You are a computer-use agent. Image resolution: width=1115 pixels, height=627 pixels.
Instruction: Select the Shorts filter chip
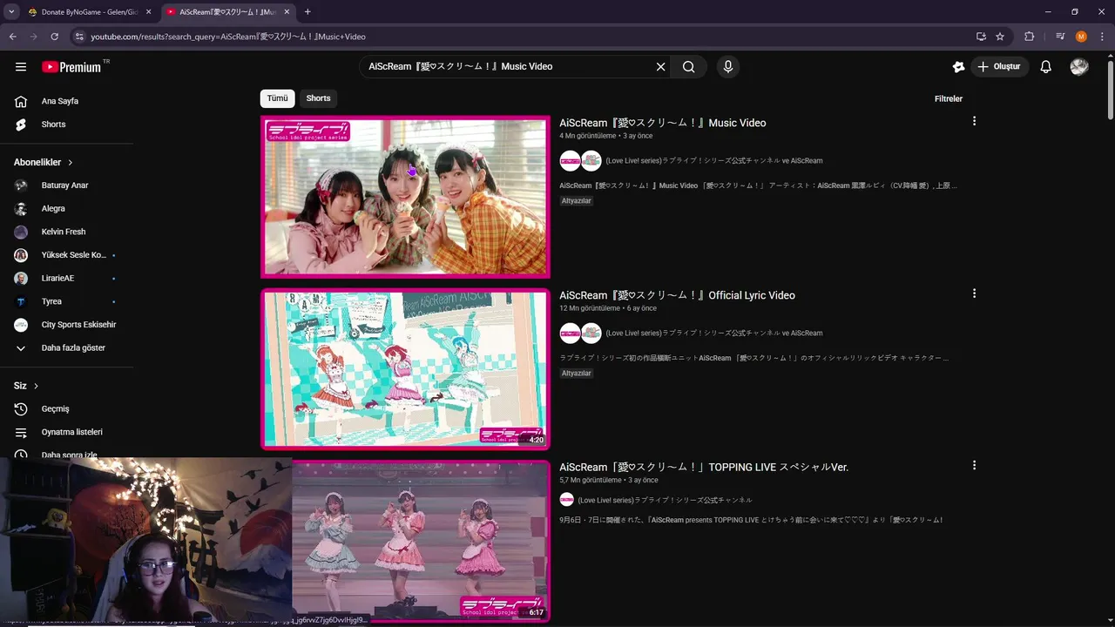(318, 98)
